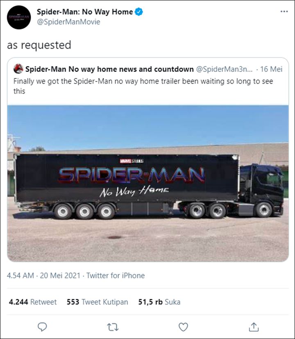This screenshot has width=295, height=339.
Task: View the 553 Tweet Kutipan list
Action: tap(97, 302)
